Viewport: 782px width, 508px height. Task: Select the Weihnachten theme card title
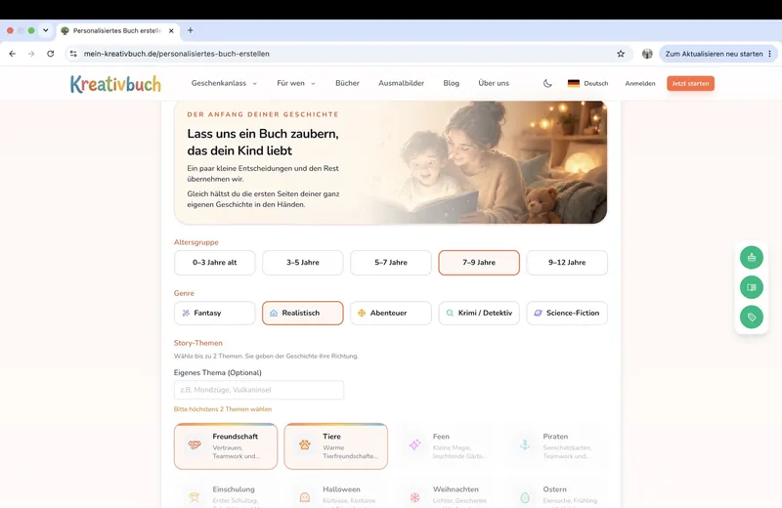[x=456, y=489]
